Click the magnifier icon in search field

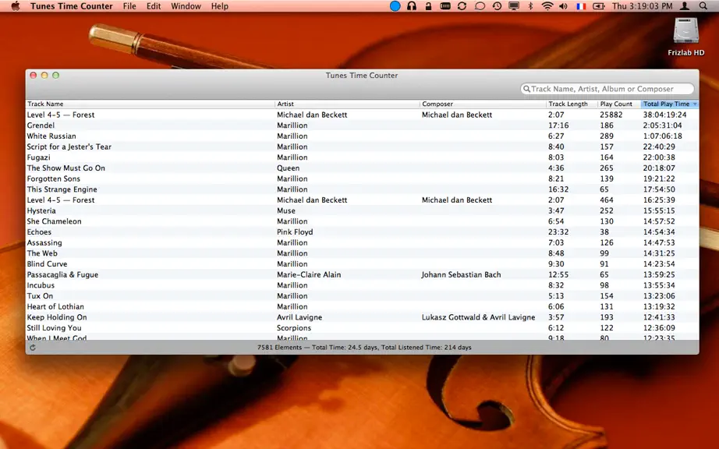[527, 89]
